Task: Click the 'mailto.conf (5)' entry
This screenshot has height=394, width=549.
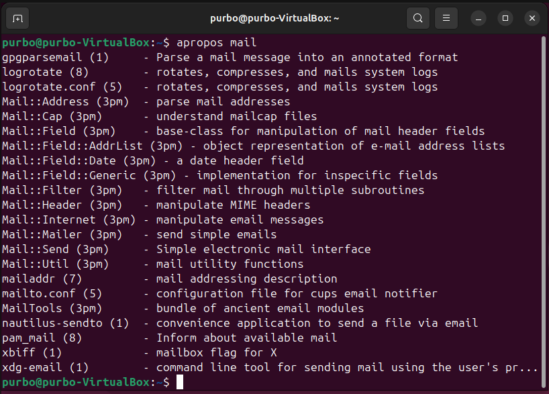Action: click(52, 293)
